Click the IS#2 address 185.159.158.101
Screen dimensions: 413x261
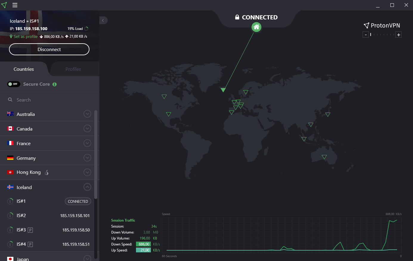75,216
